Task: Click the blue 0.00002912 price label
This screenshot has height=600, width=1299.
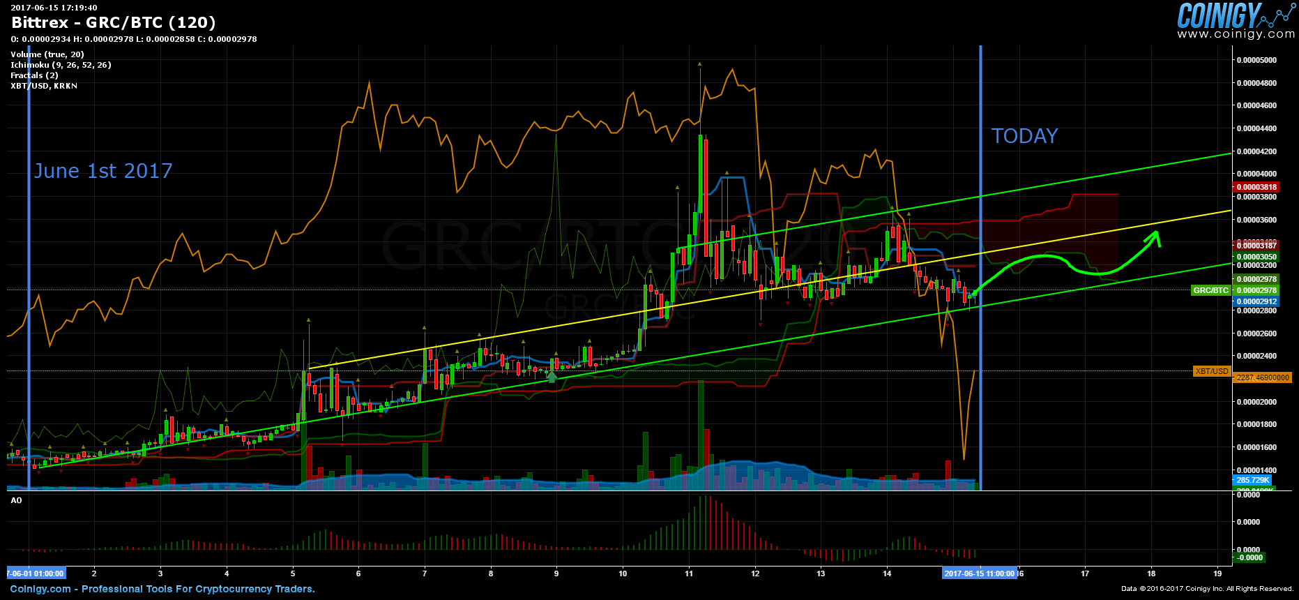Action: coord(1256,302)
